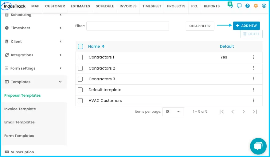Click the IndusTrack logo
Viewport: 270px width, 157px height.
click(14, 6)
